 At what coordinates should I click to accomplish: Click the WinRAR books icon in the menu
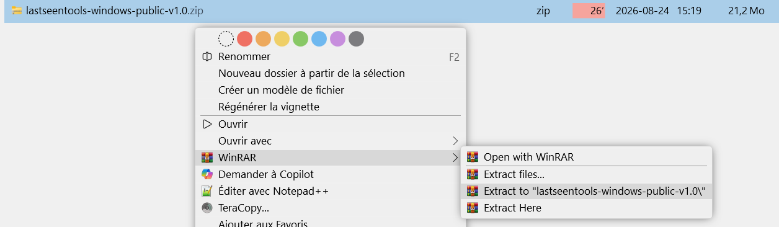coord(207,158)
